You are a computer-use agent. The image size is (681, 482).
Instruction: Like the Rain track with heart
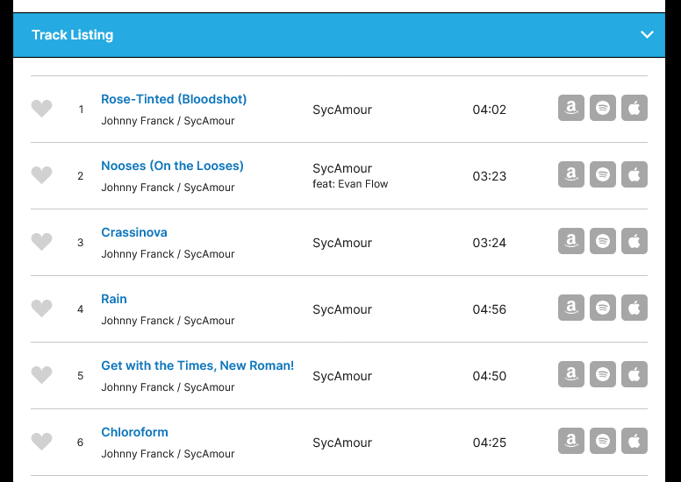(x=42, y=308)
